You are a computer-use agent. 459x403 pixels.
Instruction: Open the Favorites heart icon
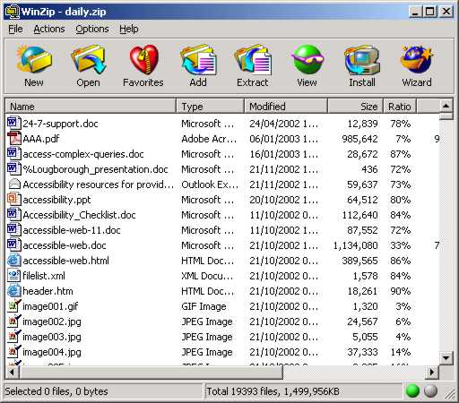point(143,60)
